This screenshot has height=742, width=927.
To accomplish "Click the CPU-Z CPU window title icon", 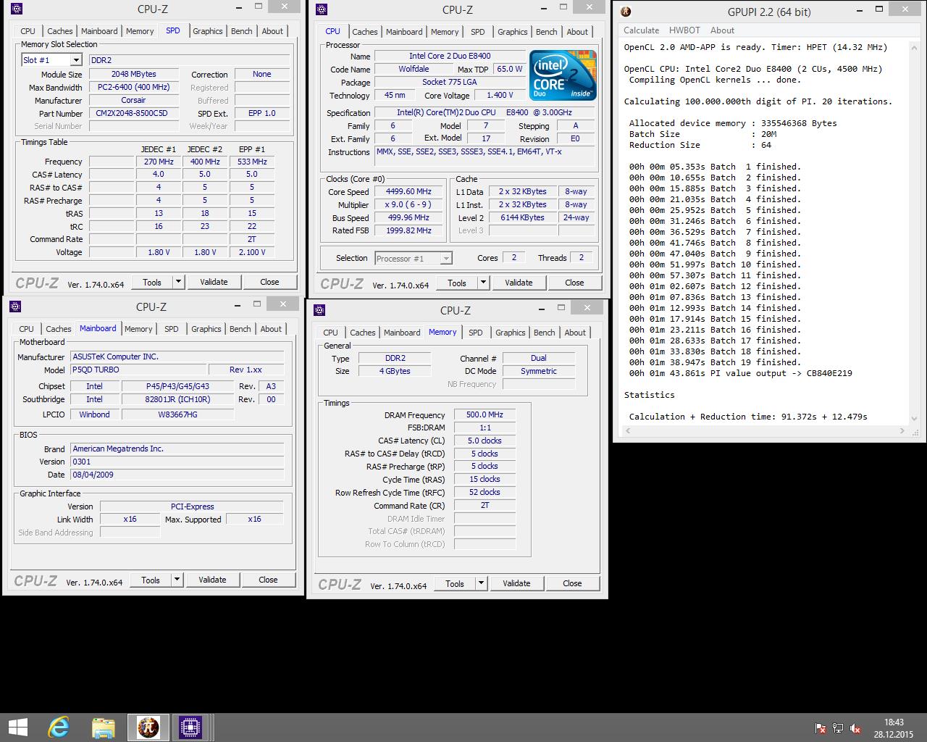I will 322,9.
